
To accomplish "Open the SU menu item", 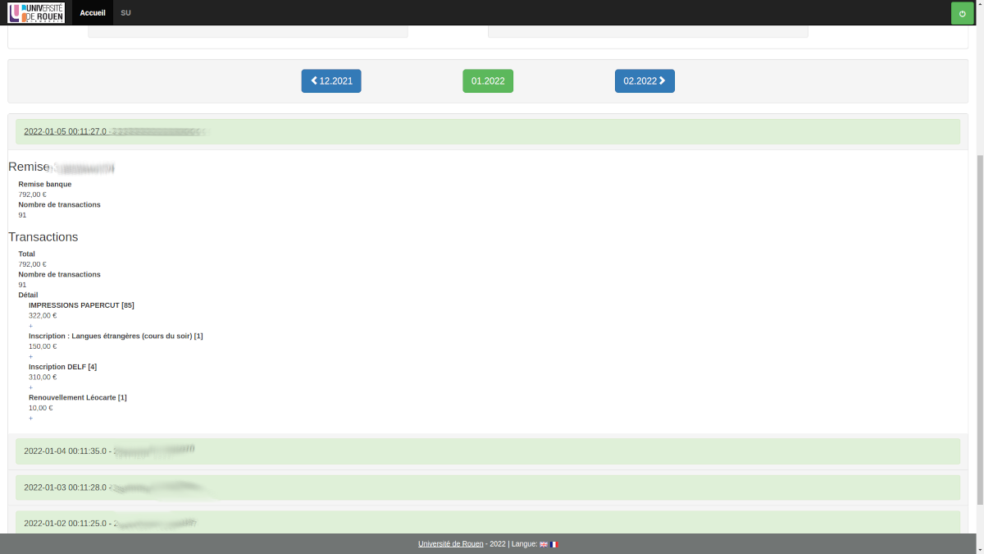I will 125,13.
